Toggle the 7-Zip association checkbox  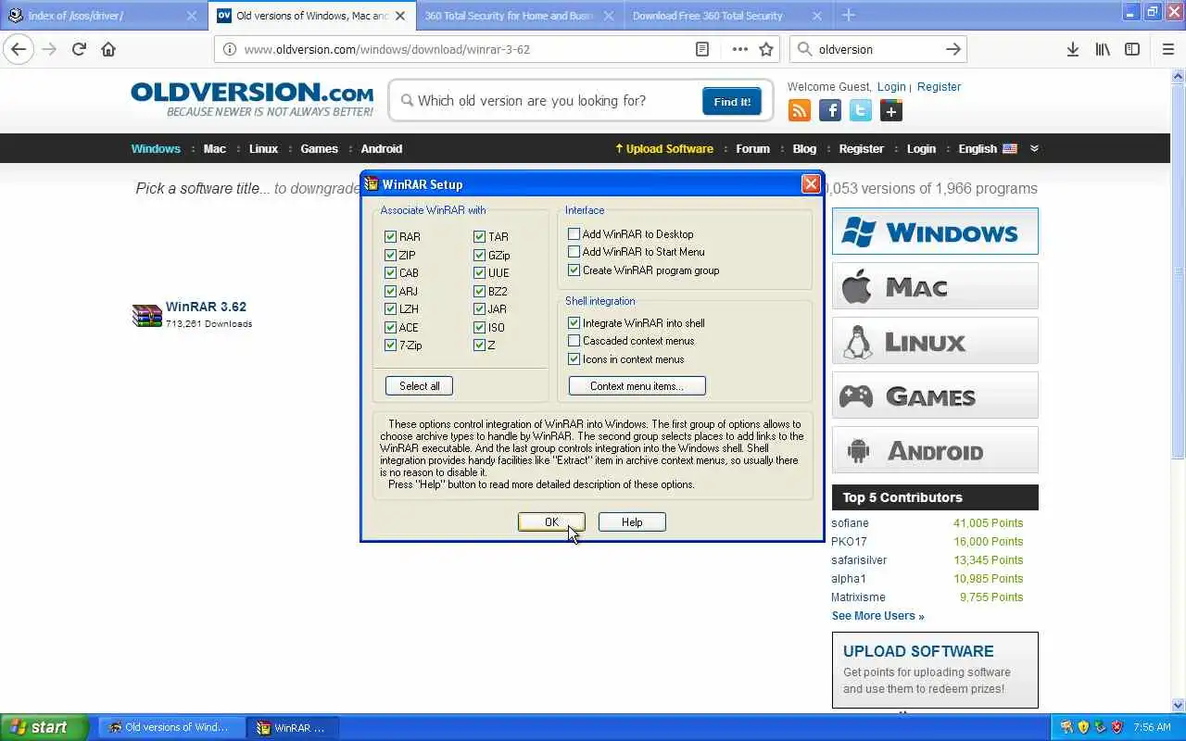coord(390,345)
